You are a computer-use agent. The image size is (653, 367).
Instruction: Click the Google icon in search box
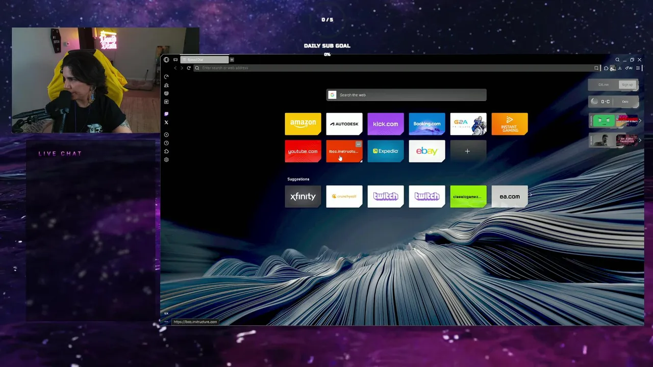pyautogui.click(x=332, y=95)
